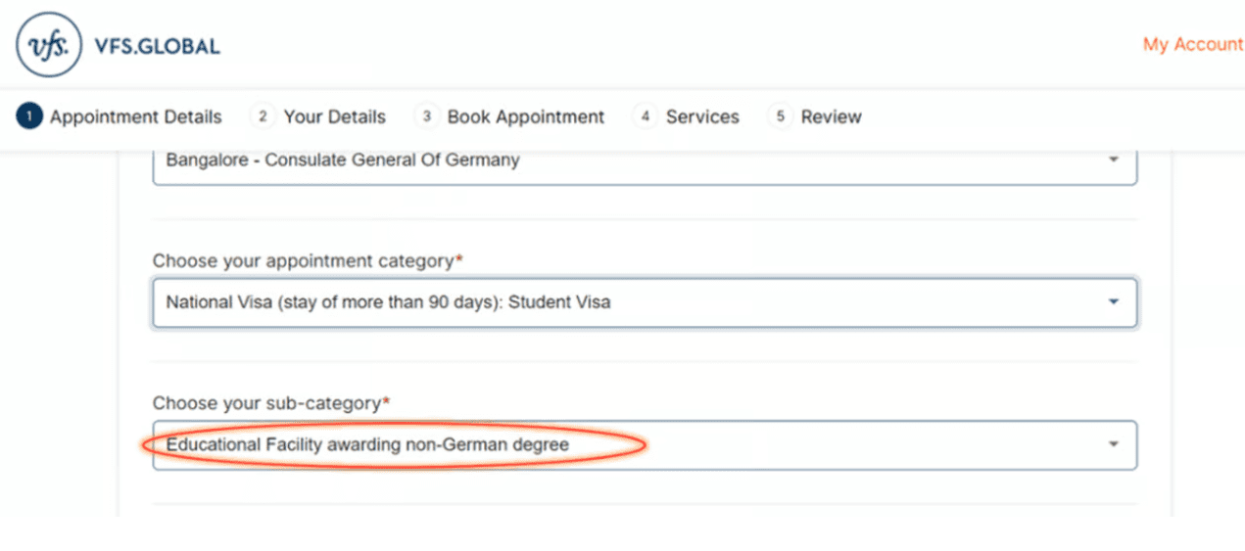Expand arrow of the Bangalore centre dropdown

(1113, 160)
